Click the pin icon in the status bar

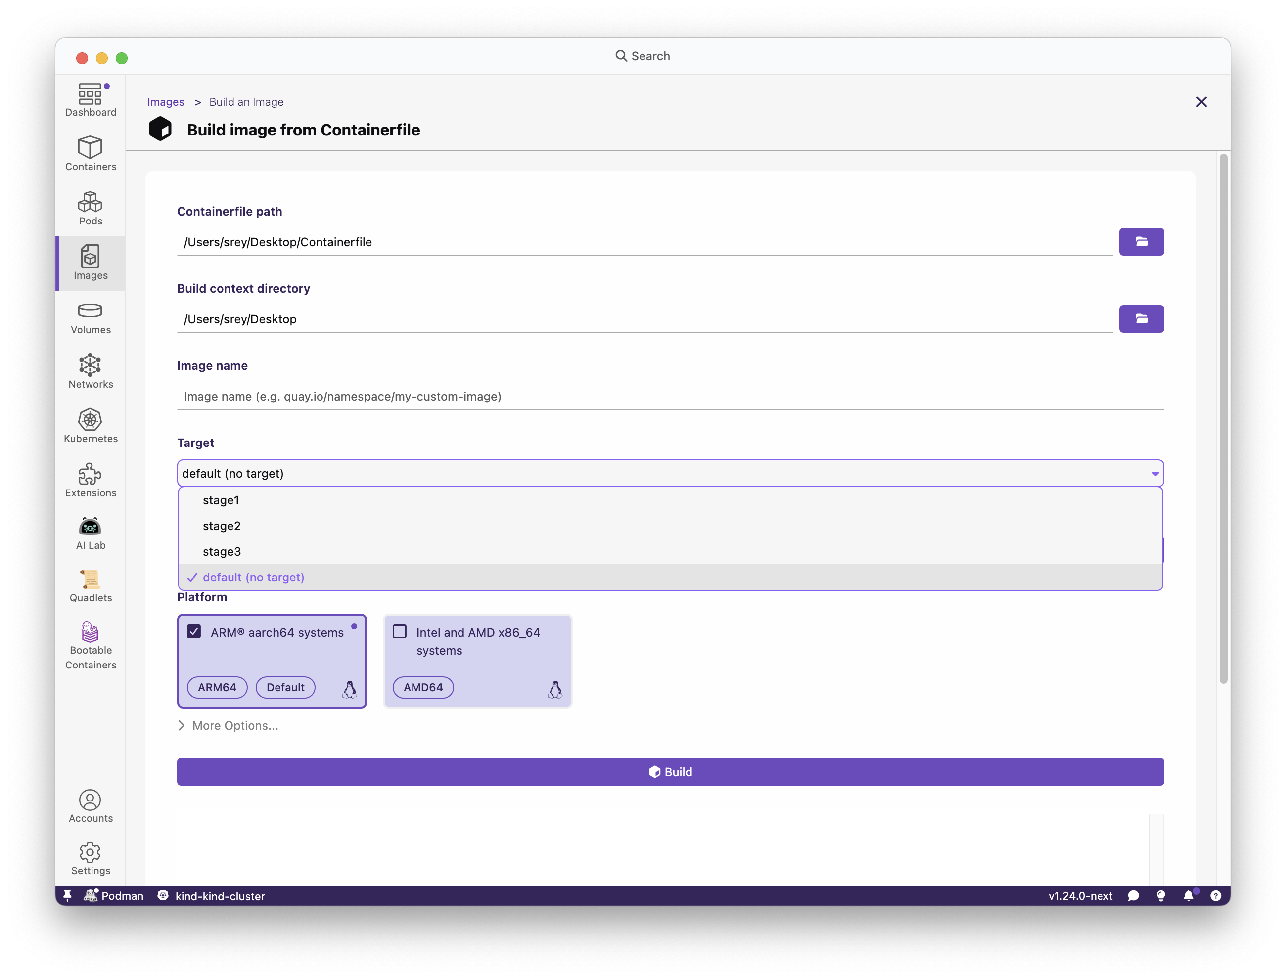(68, 895)
